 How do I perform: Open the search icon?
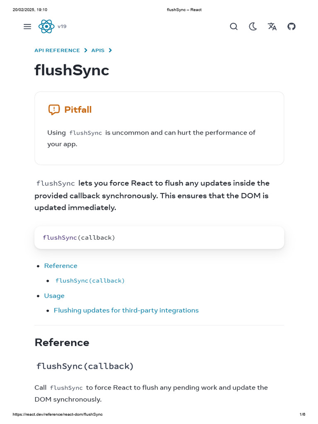point(234,26)
